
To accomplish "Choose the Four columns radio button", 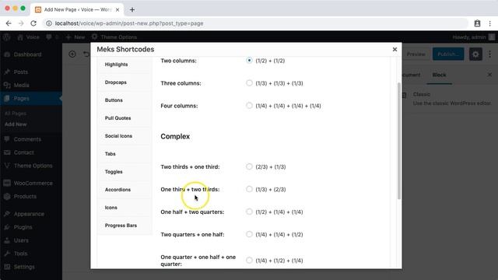I will pos(249,106).
